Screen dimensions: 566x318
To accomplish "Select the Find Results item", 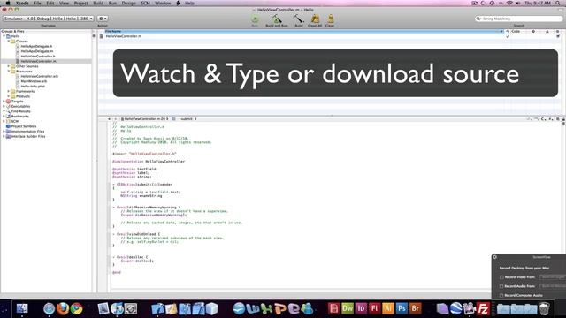I will (x=20, y=111).
